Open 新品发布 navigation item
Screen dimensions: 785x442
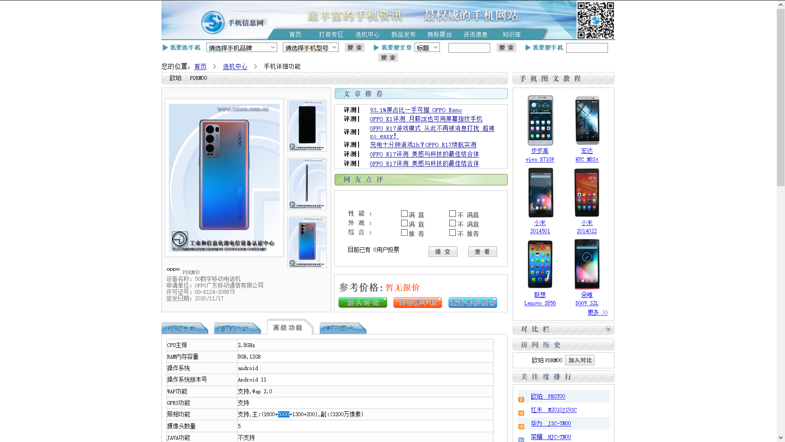[404, 34]
